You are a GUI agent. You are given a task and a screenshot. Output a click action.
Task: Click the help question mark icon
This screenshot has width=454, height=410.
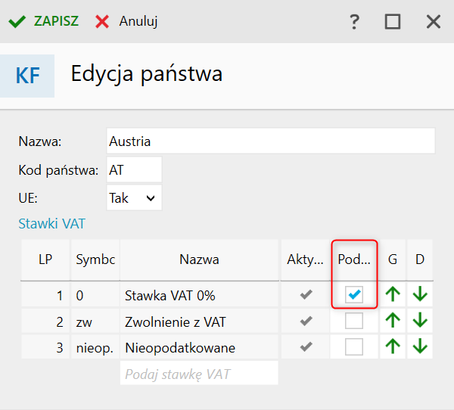(353, 21)
